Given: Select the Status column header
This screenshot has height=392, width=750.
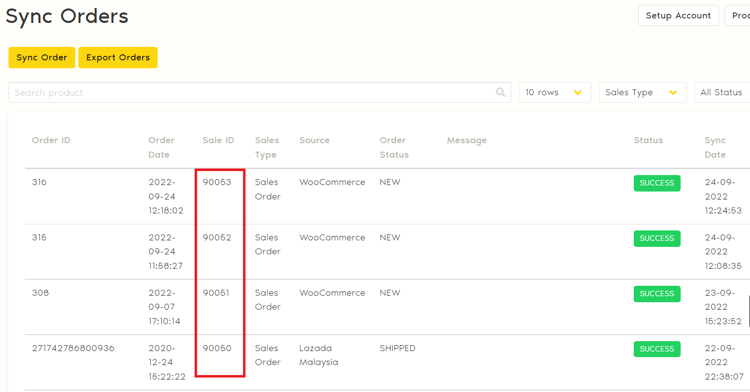Looking at the screenshot, I should tap(648, 140).
